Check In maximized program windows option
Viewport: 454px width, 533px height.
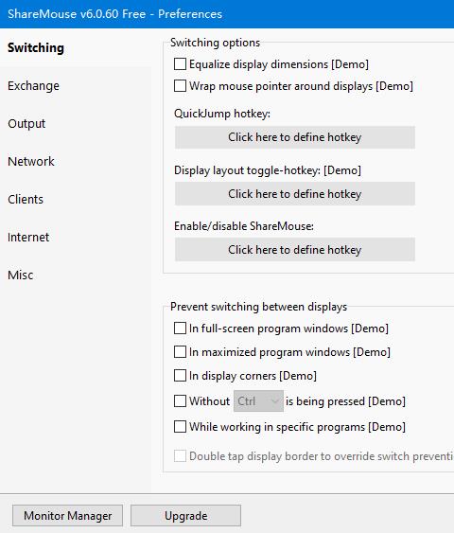click(x=180, y=352)
